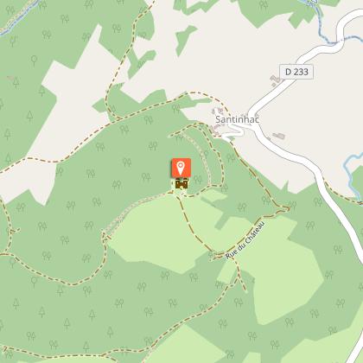Select the small building beside the D 233 label
The width and height of the screenshot is (363, 363).
click(275, 80)
